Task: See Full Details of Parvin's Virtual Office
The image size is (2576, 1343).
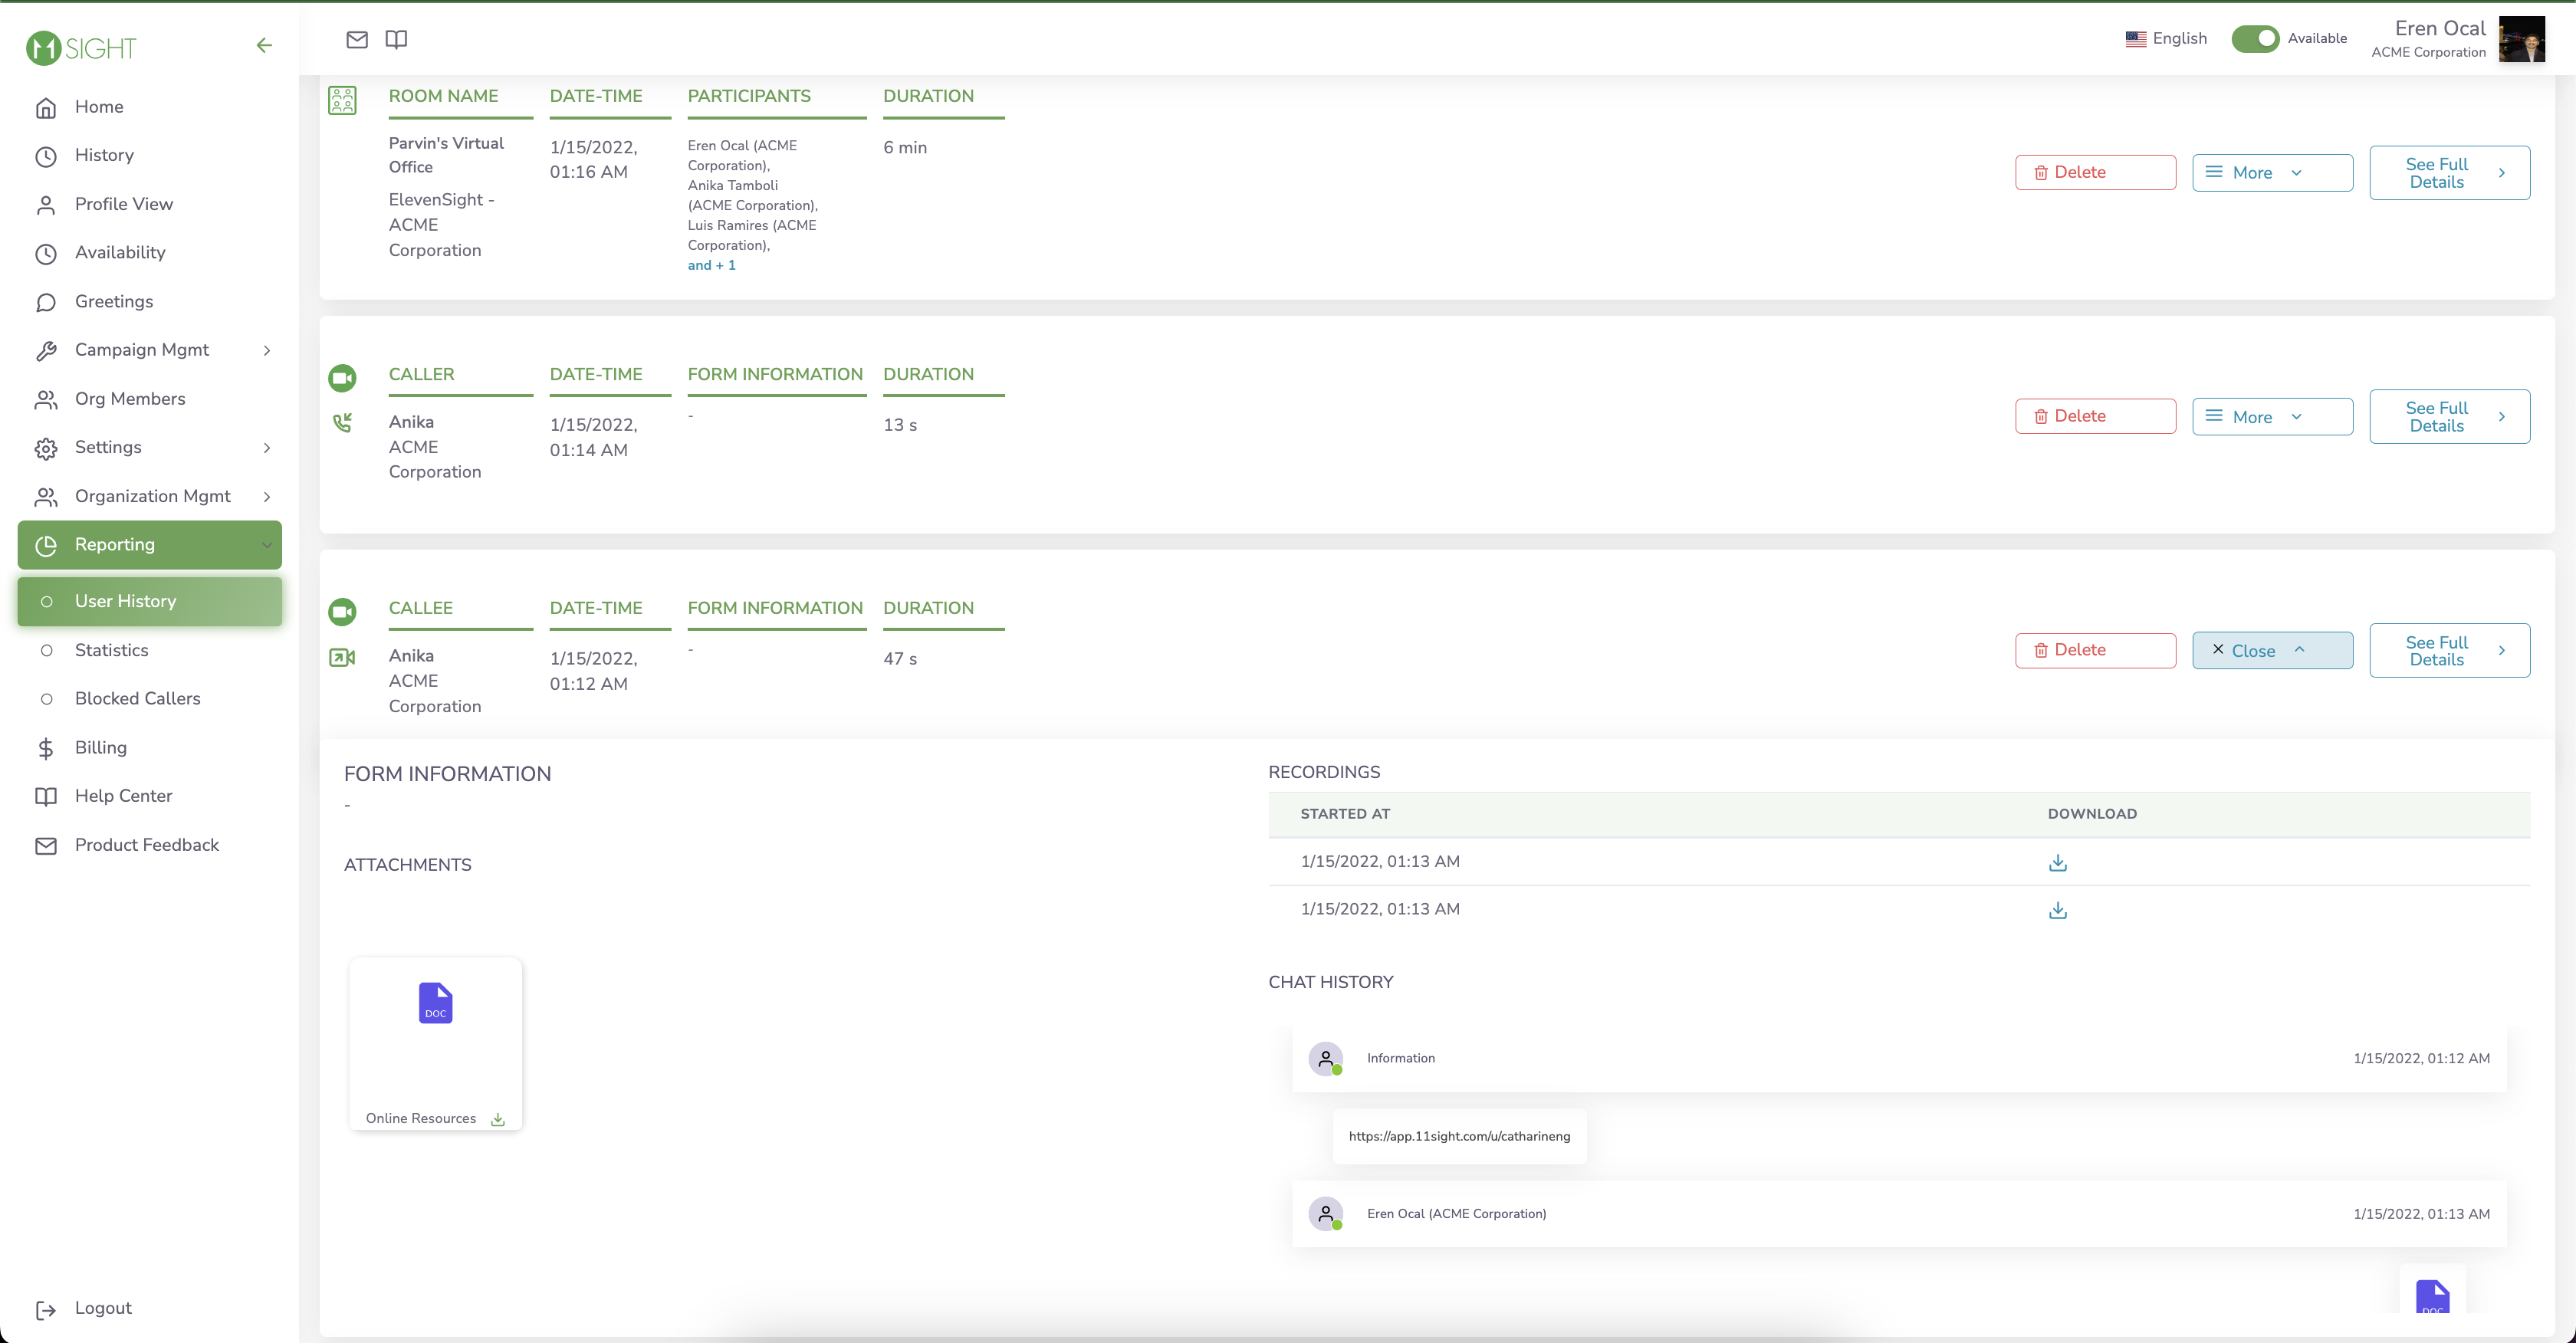Action: pos(2449,173)
